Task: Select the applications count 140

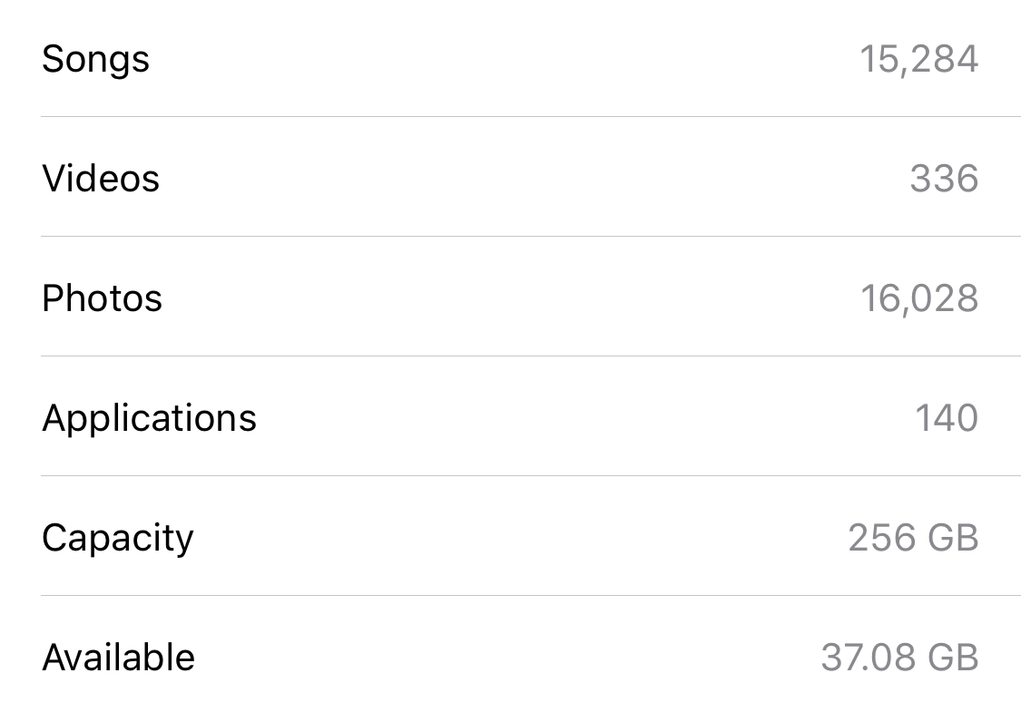Action: (x=947, y=418)
